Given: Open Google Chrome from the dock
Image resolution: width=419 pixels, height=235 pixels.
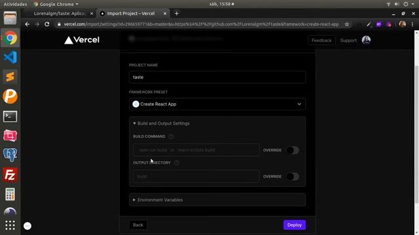Looking at the screenshot, I should (10, 38).
